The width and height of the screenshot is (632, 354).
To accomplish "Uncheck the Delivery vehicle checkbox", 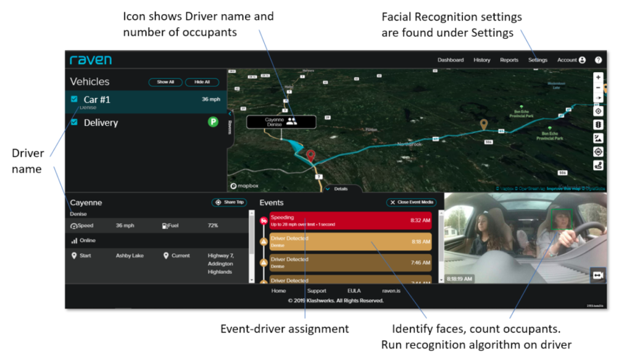I will (x=74, y=121).
